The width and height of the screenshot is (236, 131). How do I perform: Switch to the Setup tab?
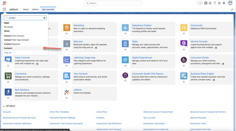pyautogui.click(x=26, y=9)
